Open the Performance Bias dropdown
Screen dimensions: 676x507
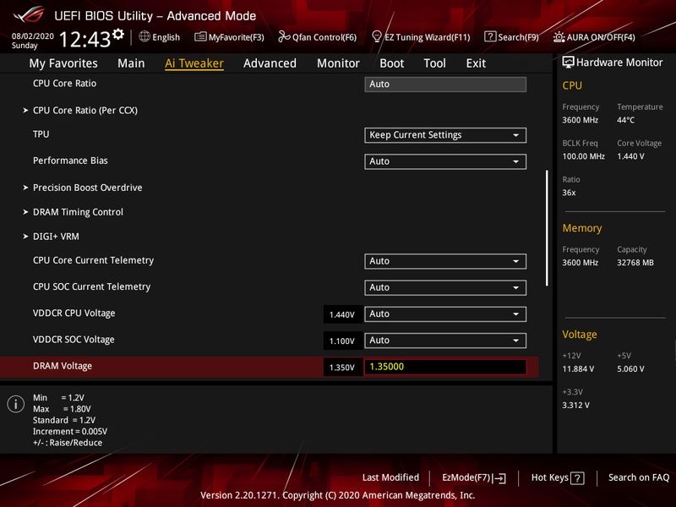(x=445, y=161)
